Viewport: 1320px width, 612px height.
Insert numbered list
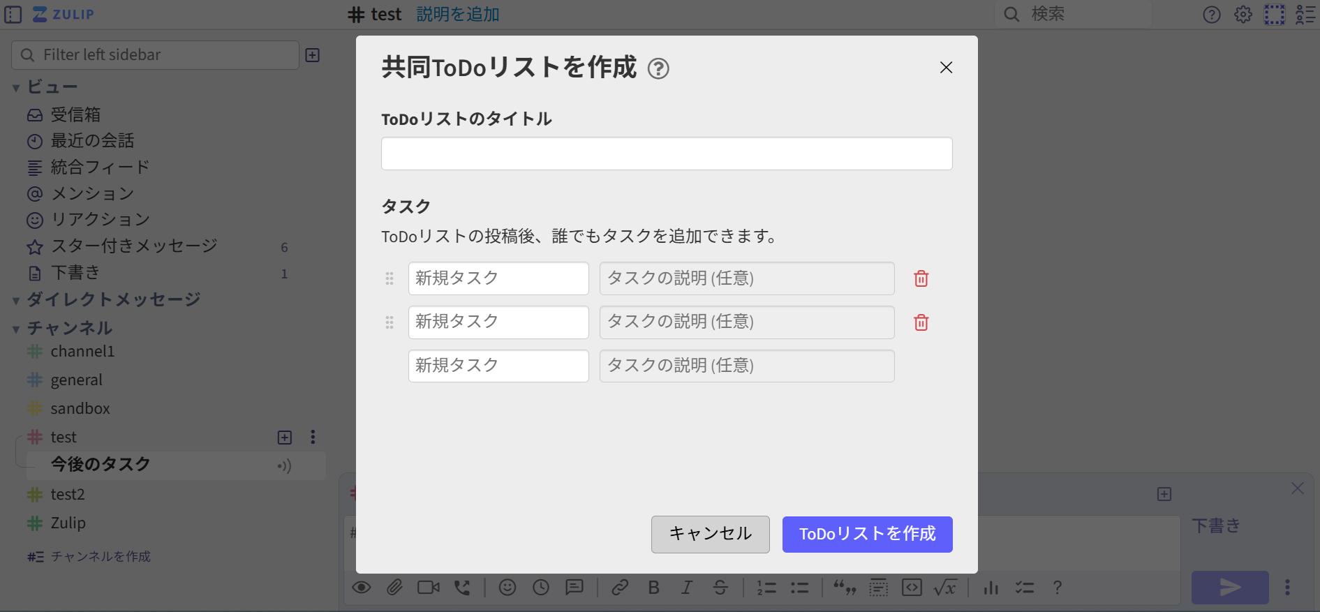click(766, 588)
